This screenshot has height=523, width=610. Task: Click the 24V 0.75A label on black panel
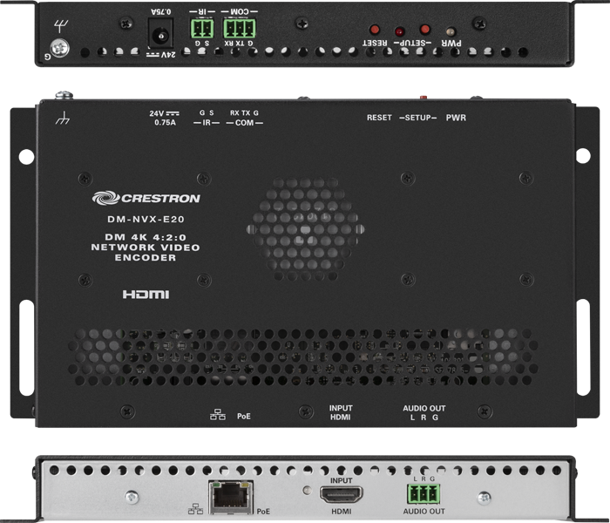coord(162,118)
